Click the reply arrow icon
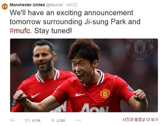 tap(13, 120)
